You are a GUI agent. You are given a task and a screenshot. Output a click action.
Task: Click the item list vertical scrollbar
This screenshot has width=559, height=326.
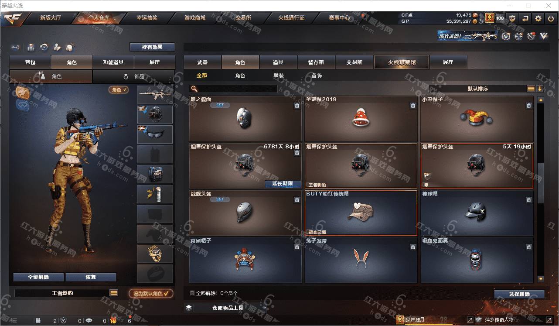541,189
